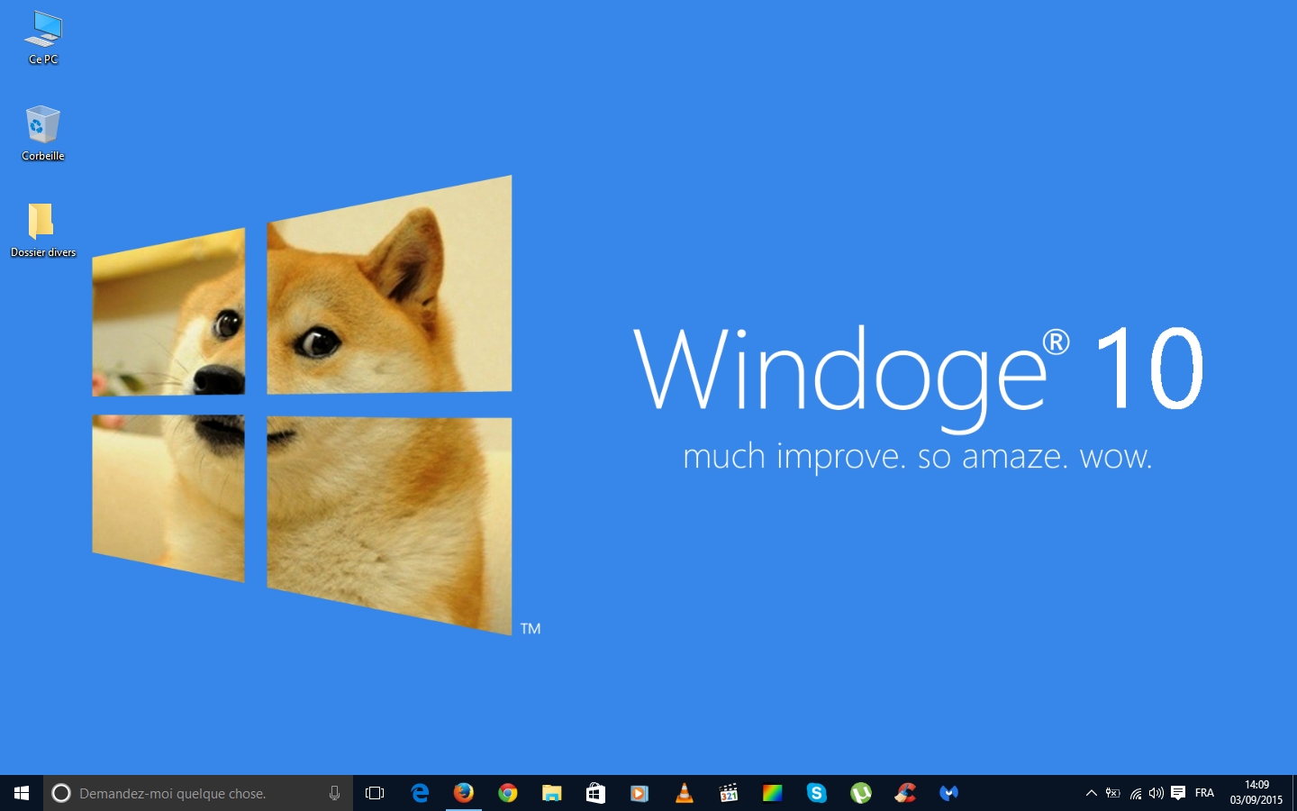Screen dimensions: 1297x811
Task: Open the Windows Start menu
Action: [22, 793]
